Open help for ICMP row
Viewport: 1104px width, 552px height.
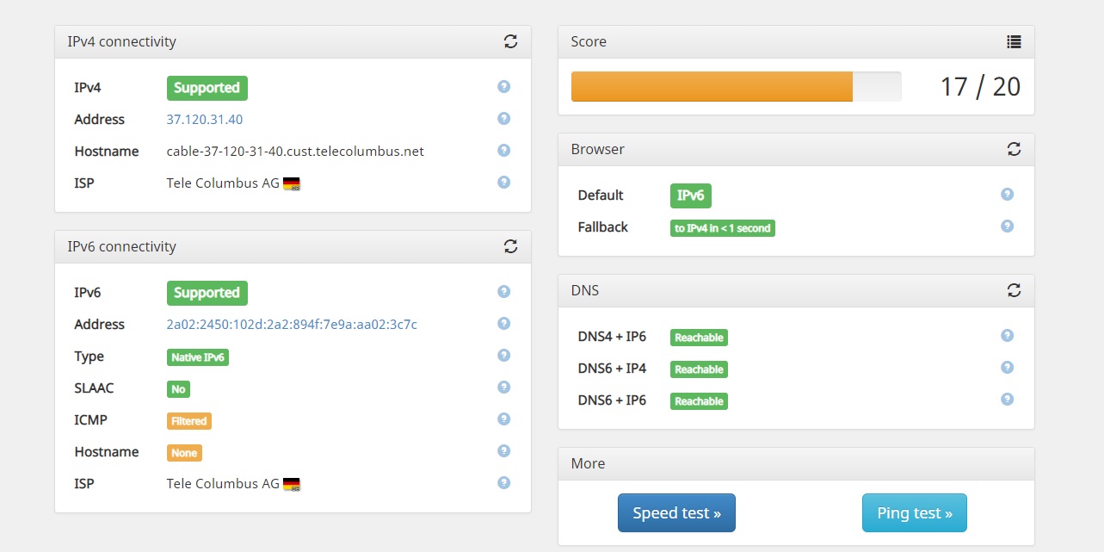pyautogui.click(x=504, y=419)
